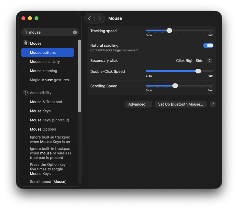Select Mouse zooming search result

coord(43,71)
